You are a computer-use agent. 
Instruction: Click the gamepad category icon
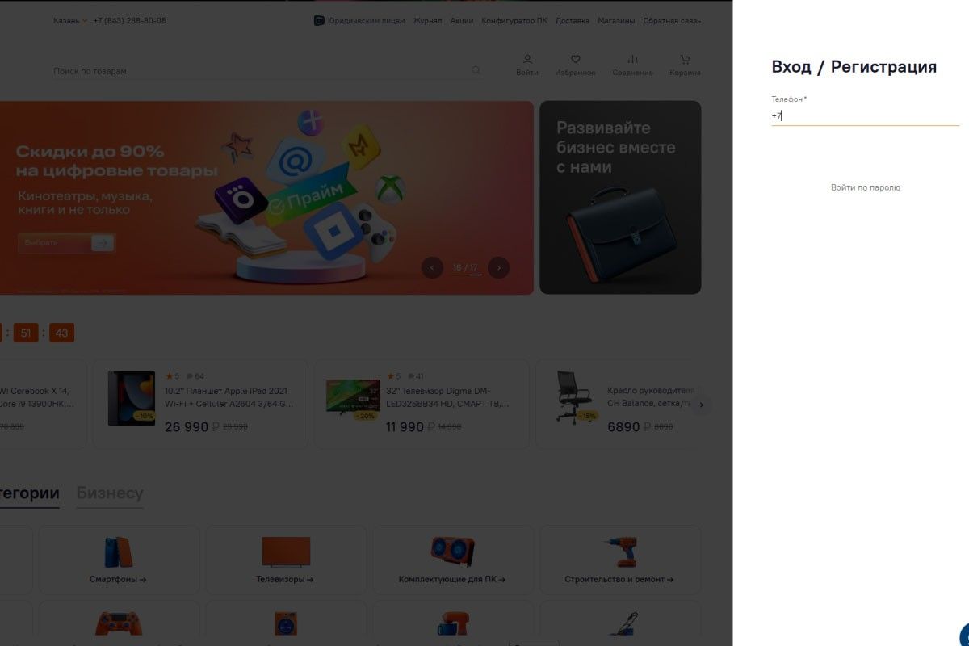119,623
